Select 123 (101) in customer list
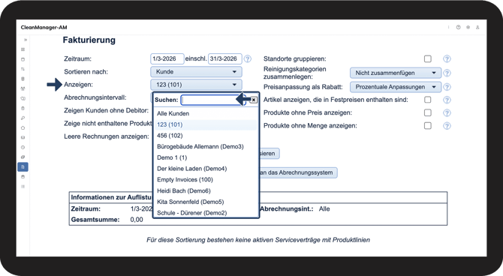 (206, 124)
